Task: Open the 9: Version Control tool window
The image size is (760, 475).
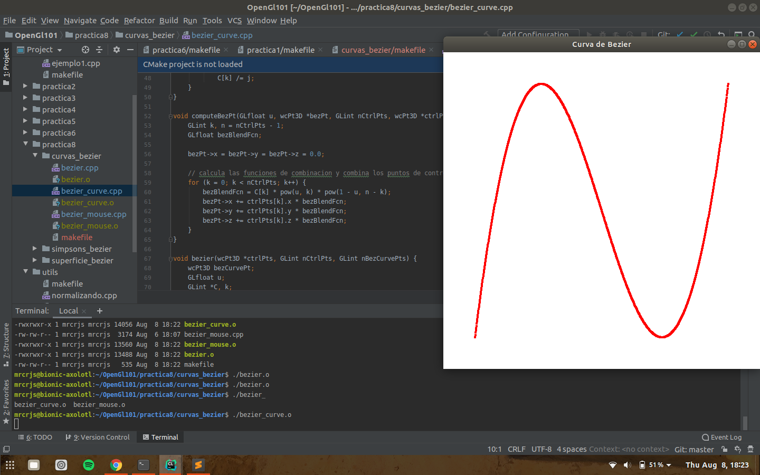Action: pyautogui.click(x=98, y=438)
